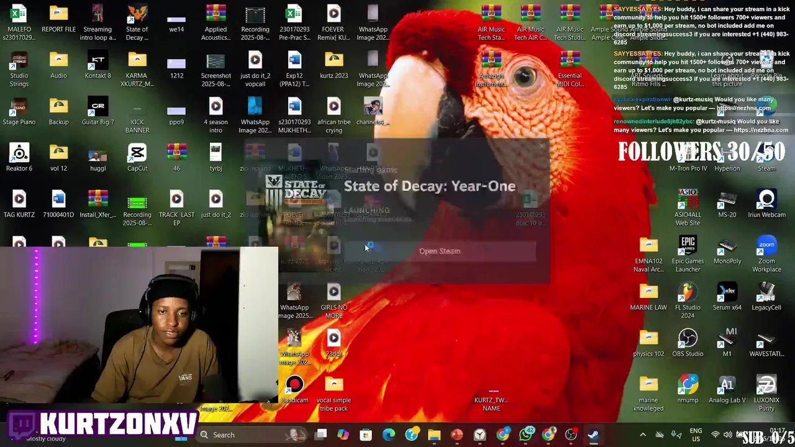Select the ASIO4ALL Web Site shortcut
Viewport: 795px width, 447px height.
click(x=688, y=208)
